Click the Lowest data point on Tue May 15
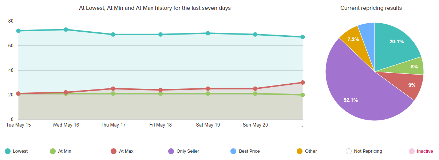 click(19, 31)
